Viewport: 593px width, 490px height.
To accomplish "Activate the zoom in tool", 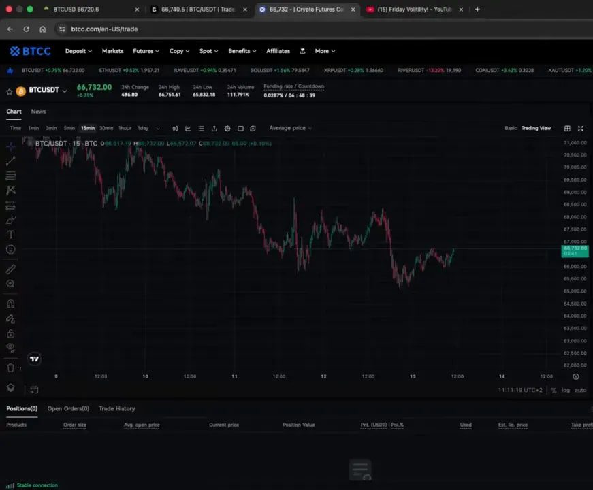I will (11, 284).
